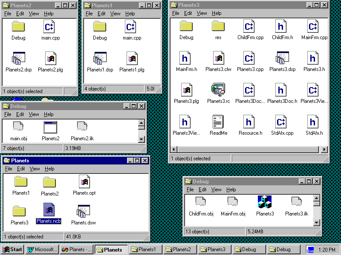Select Planets.opt file in Planets window
The height and width of the screenshot is (255, 341).
tap(84, 182)
